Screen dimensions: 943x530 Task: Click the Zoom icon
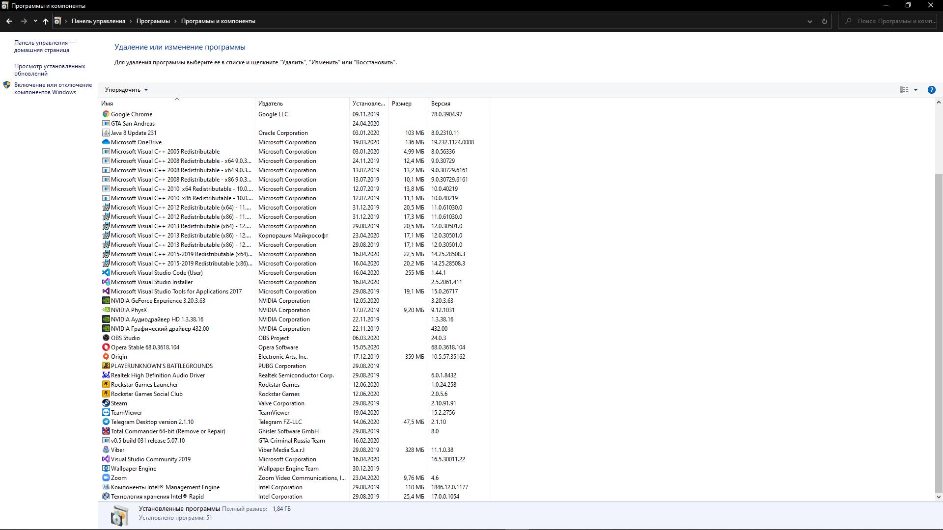(106, 477)
